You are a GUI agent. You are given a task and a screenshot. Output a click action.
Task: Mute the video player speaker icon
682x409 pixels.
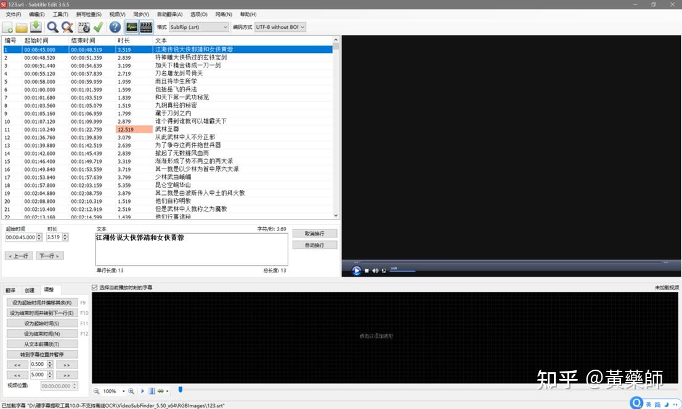(x=375, y=271)
